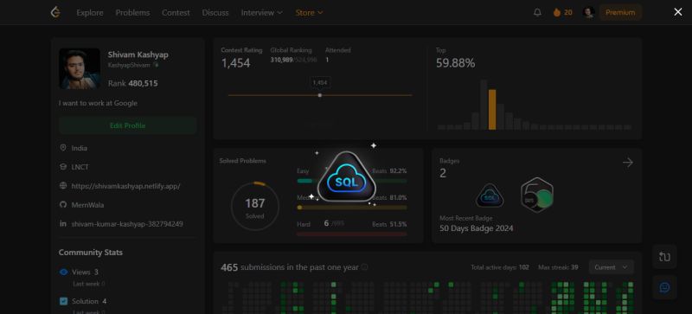Select the 50 Days Badge icon

pos(537,195)
